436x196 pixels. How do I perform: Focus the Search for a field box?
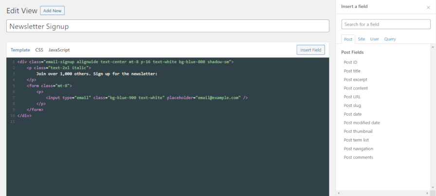click(386, 24)
